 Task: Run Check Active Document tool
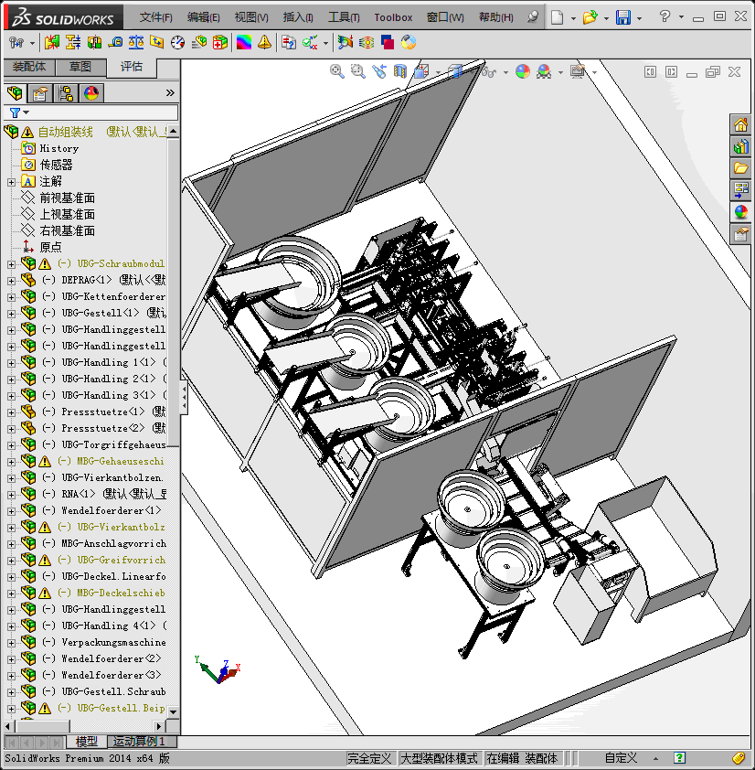coord(310,43)
